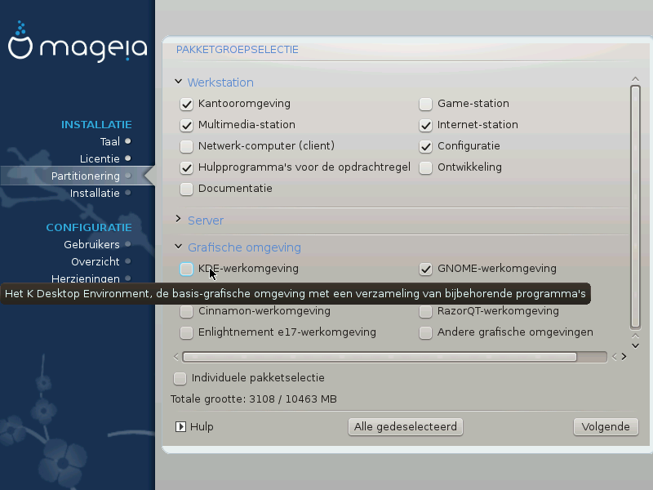Click the Taal step in the sidebar
653x490 pixels.
110,141
